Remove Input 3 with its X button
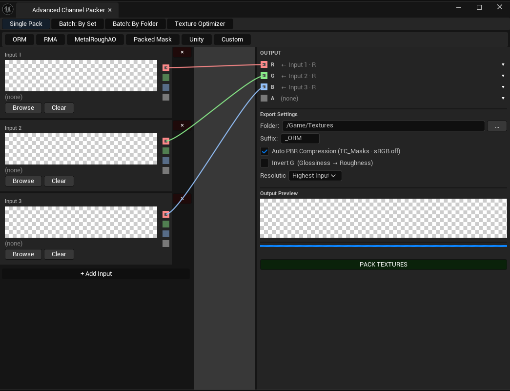This screenshot has width=510, height=391. point(182,198)
